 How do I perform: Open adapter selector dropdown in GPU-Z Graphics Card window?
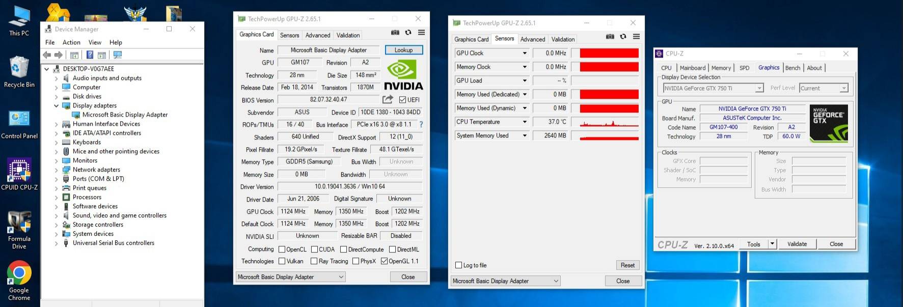pyautogui.click(x=291, y=277)
